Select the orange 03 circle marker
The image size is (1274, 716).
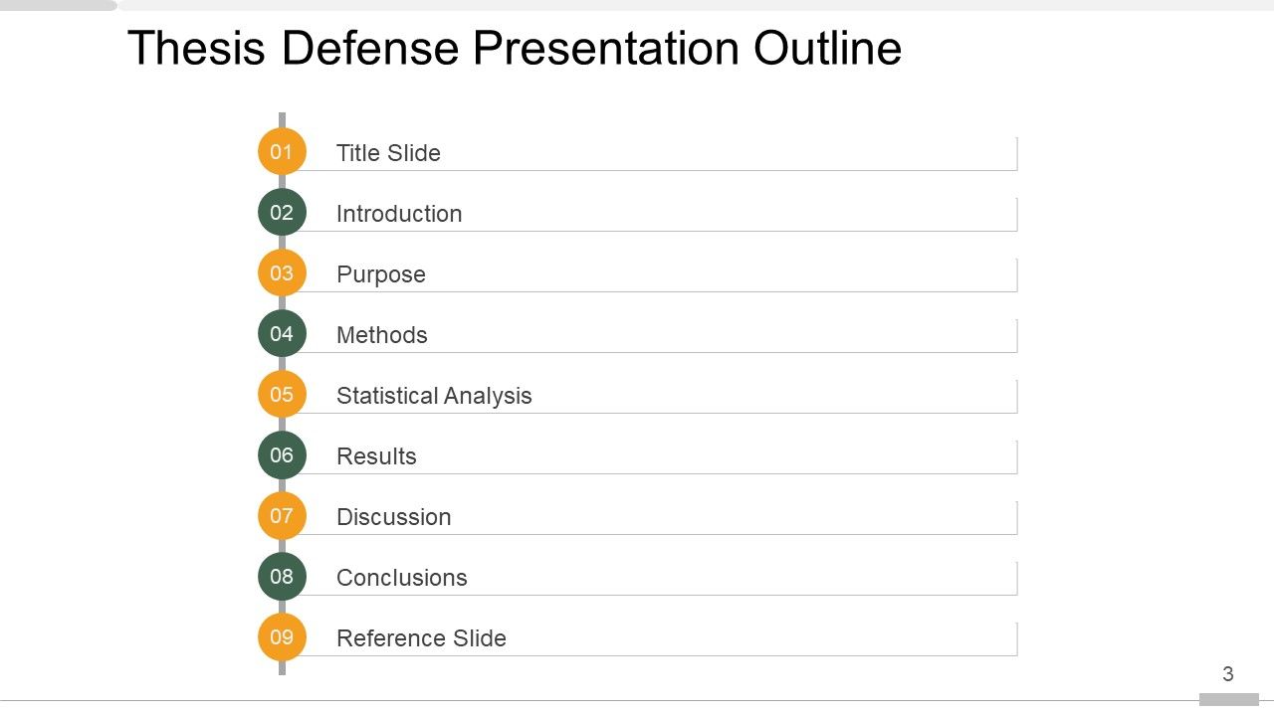(x=282, y=273)
